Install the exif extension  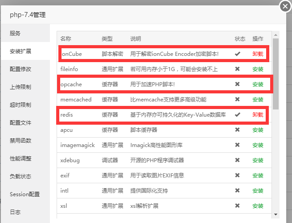pyautogui.click(x=258, y=176)
